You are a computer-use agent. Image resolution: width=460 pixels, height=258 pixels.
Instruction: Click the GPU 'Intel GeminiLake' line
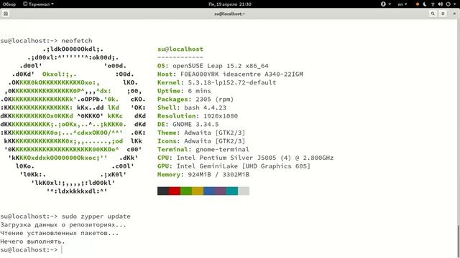click(x=234, y=166)
